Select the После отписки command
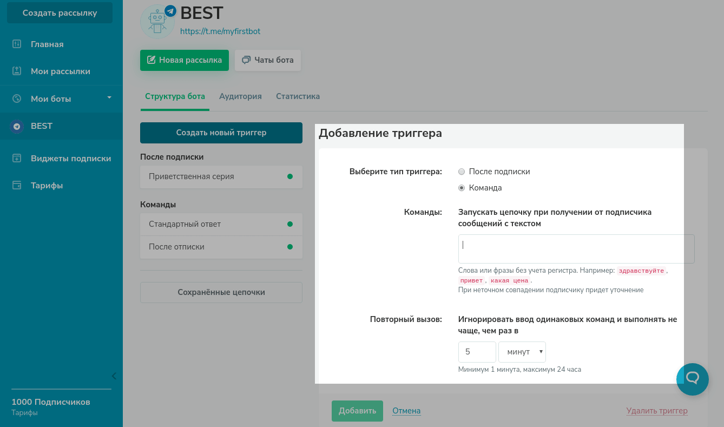This screenshot has height=427, width=724. pyautogui.click(x=221, y=247)
